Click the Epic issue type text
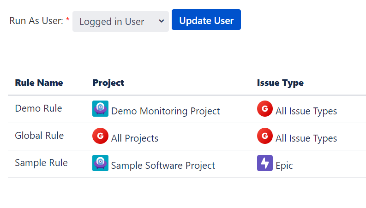366x208 pixels. pyautogui.click(x=284, y=166)
